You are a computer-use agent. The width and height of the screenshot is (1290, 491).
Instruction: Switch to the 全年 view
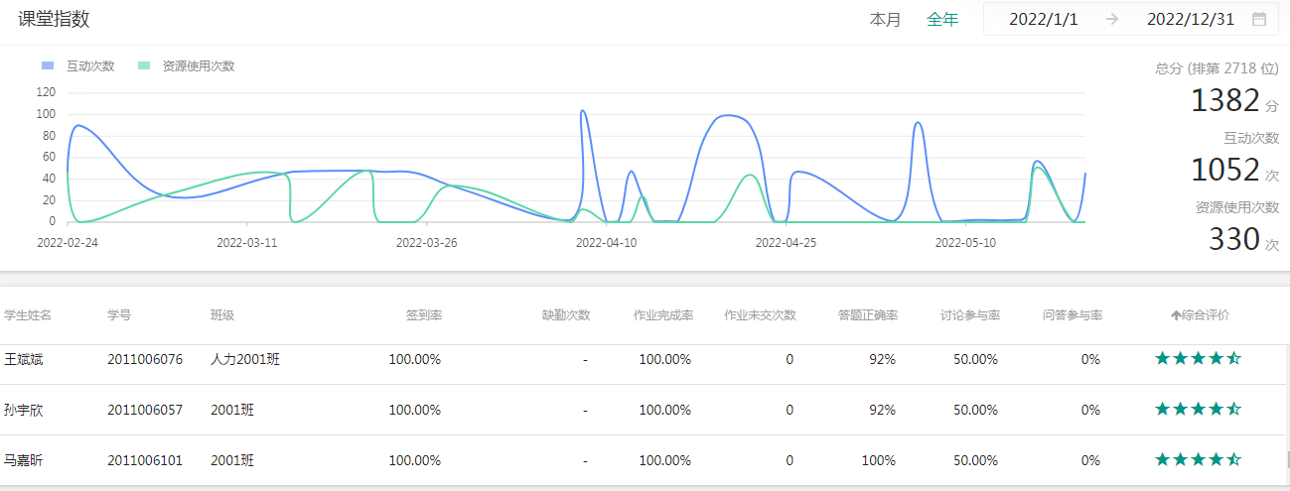tap(942, 19)
